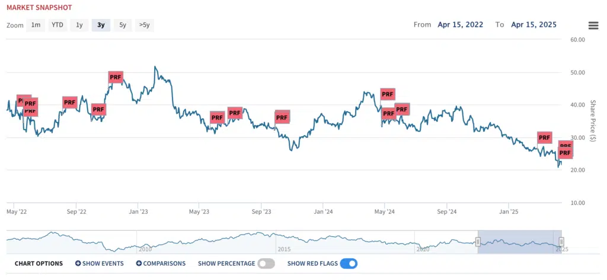The height and width of the screenshot is (280, 607).
Task: Click the PRF flag at the late-2022 peak
Action: tap(116, 78)
